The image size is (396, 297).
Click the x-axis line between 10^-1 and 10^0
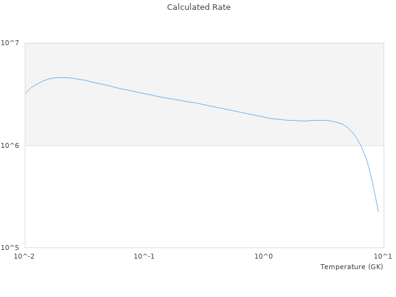coord(204,248)
